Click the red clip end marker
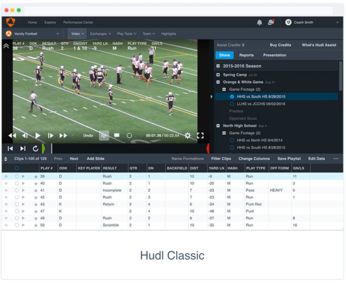Viewport: 346px width, 284px height. pyautogui.click(x=208, y=148)
